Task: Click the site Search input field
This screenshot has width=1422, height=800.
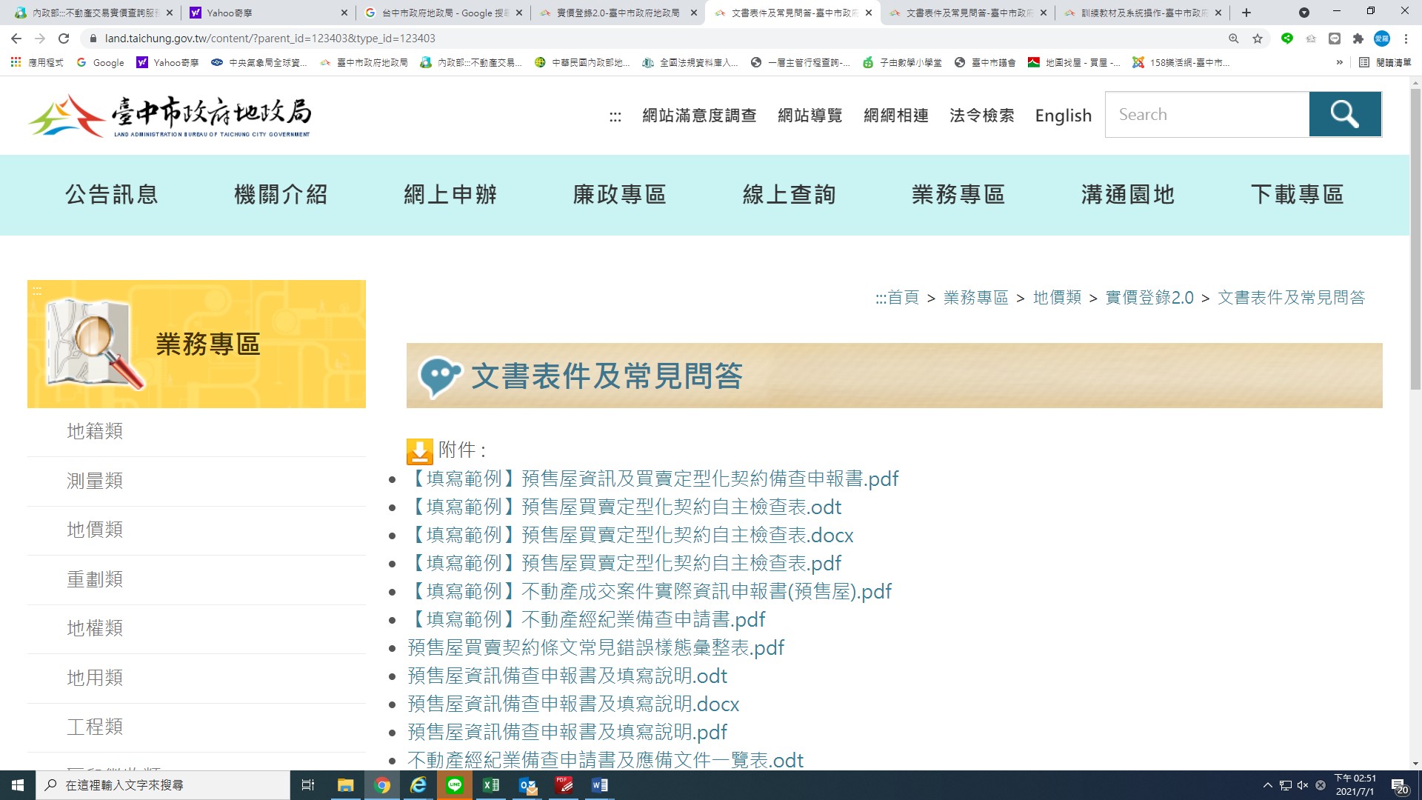Action: (1207, 114)
